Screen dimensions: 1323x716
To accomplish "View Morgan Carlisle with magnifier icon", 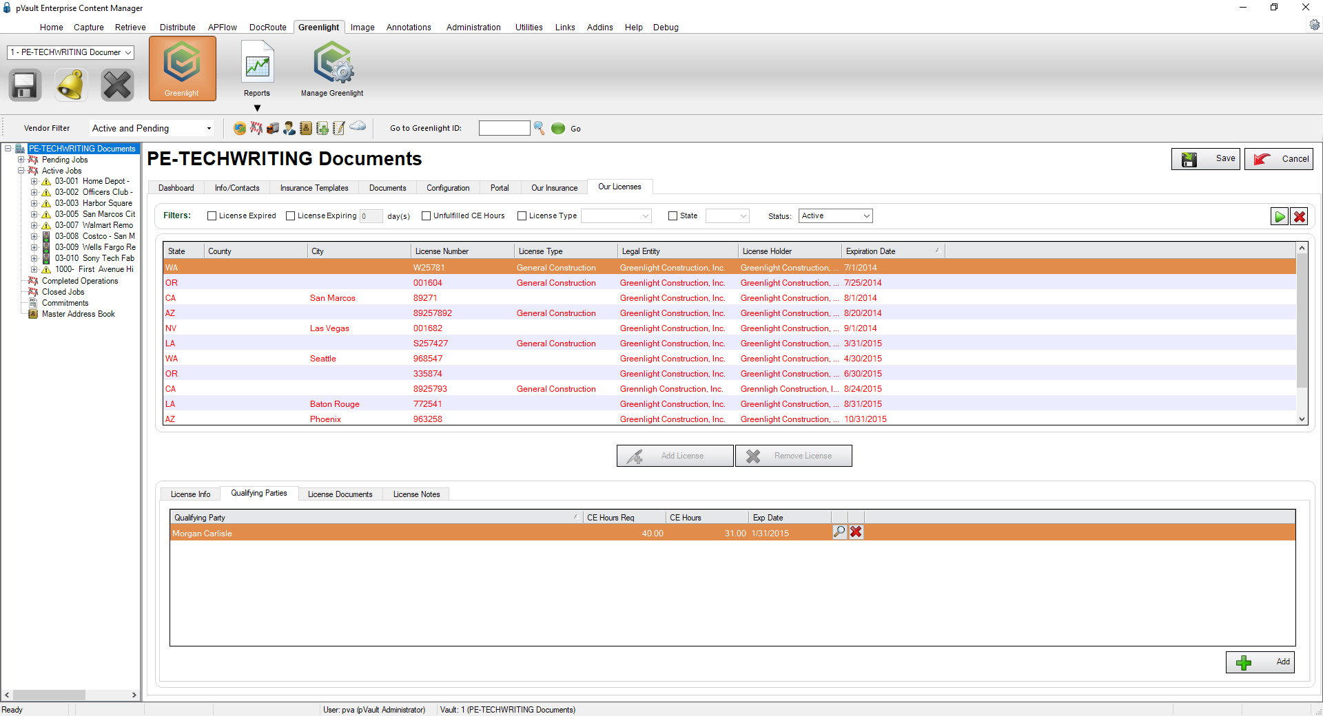I will (839, 532).
